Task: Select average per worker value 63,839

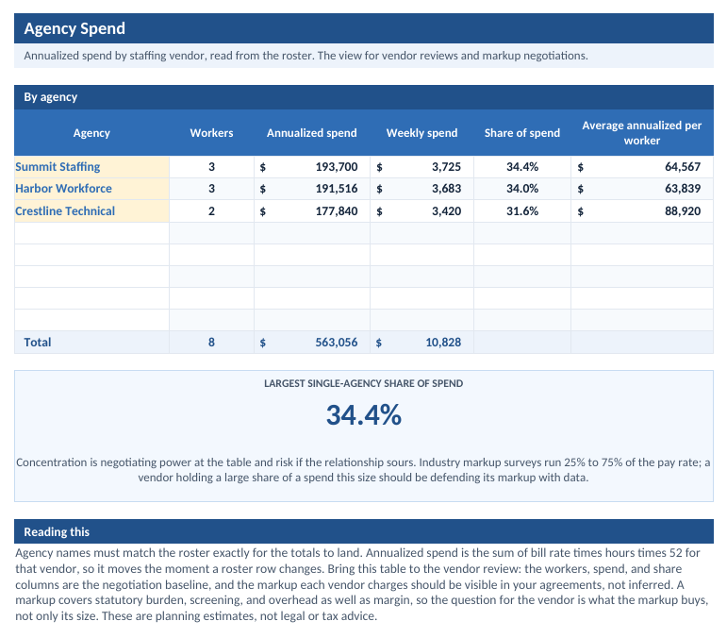Action: click(x=642, y=189)
